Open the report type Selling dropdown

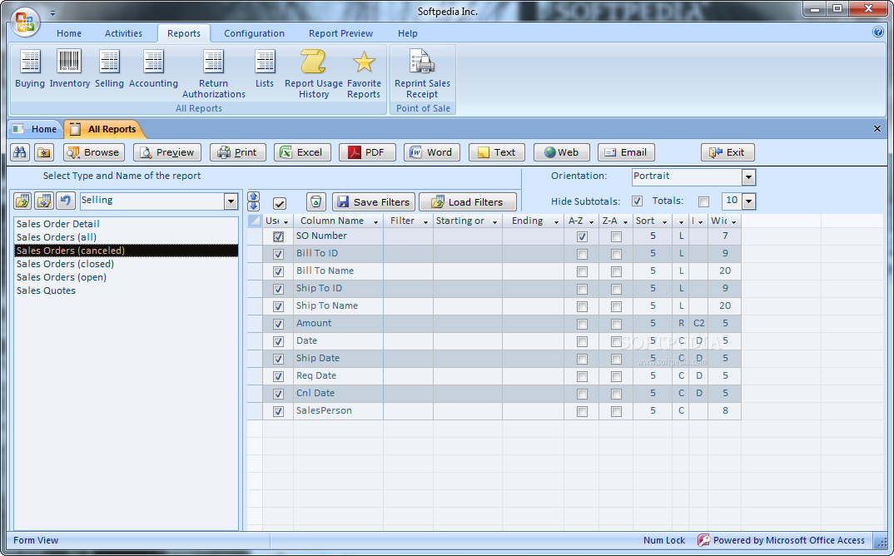[x=231, y=201]
